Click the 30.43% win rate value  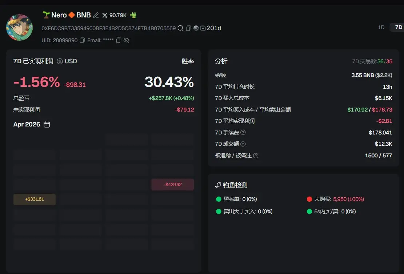(169, 82)
